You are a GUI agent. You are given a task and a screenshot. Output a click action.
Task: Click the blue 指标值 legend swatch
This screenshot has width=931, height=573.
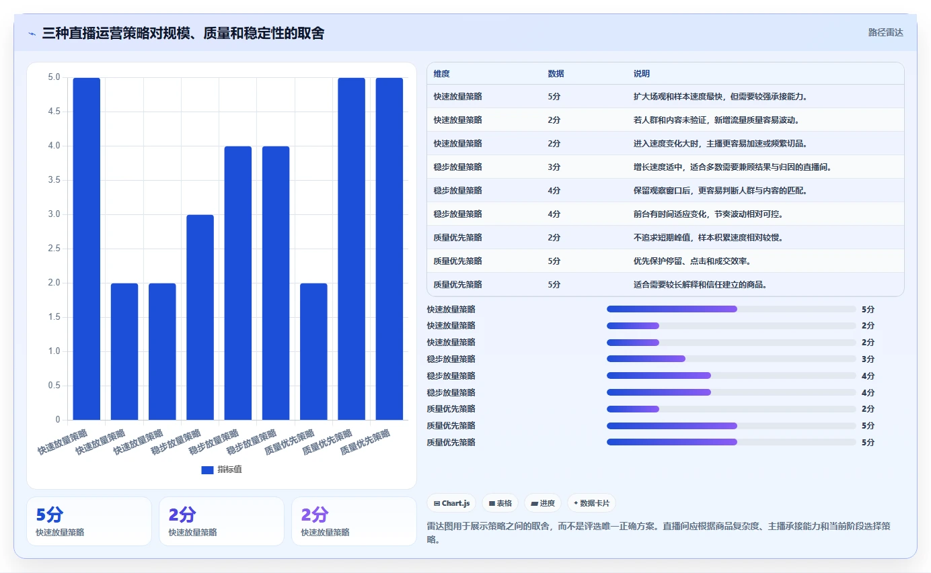[207, 470]
